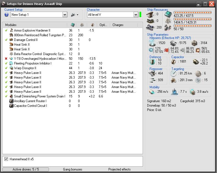Click the armor hitpoints icon showing 5175

(x=173, y=43)
